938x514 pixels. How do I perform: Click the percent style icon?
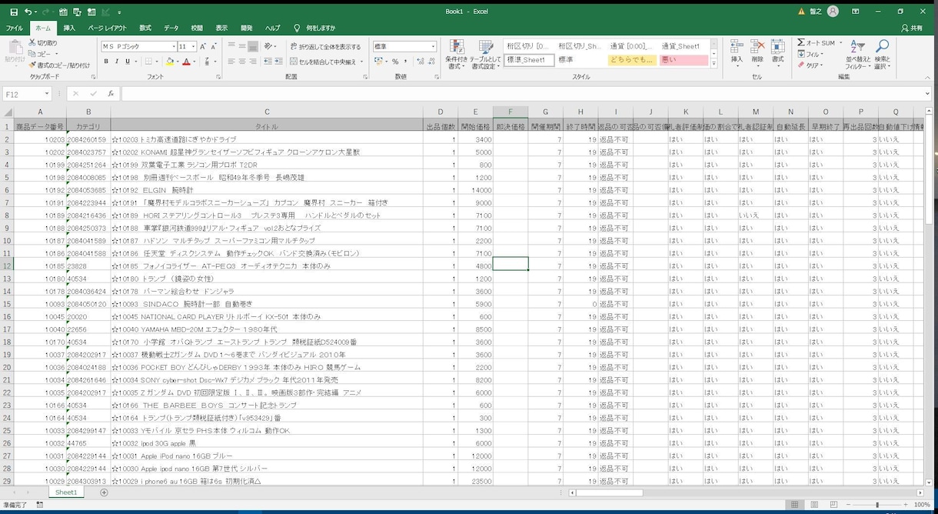[x=395, y=62]
